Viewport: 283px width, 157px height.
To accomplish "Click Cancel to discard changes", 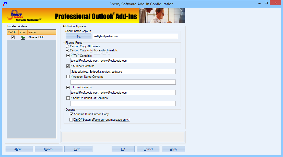I will 148,149.
